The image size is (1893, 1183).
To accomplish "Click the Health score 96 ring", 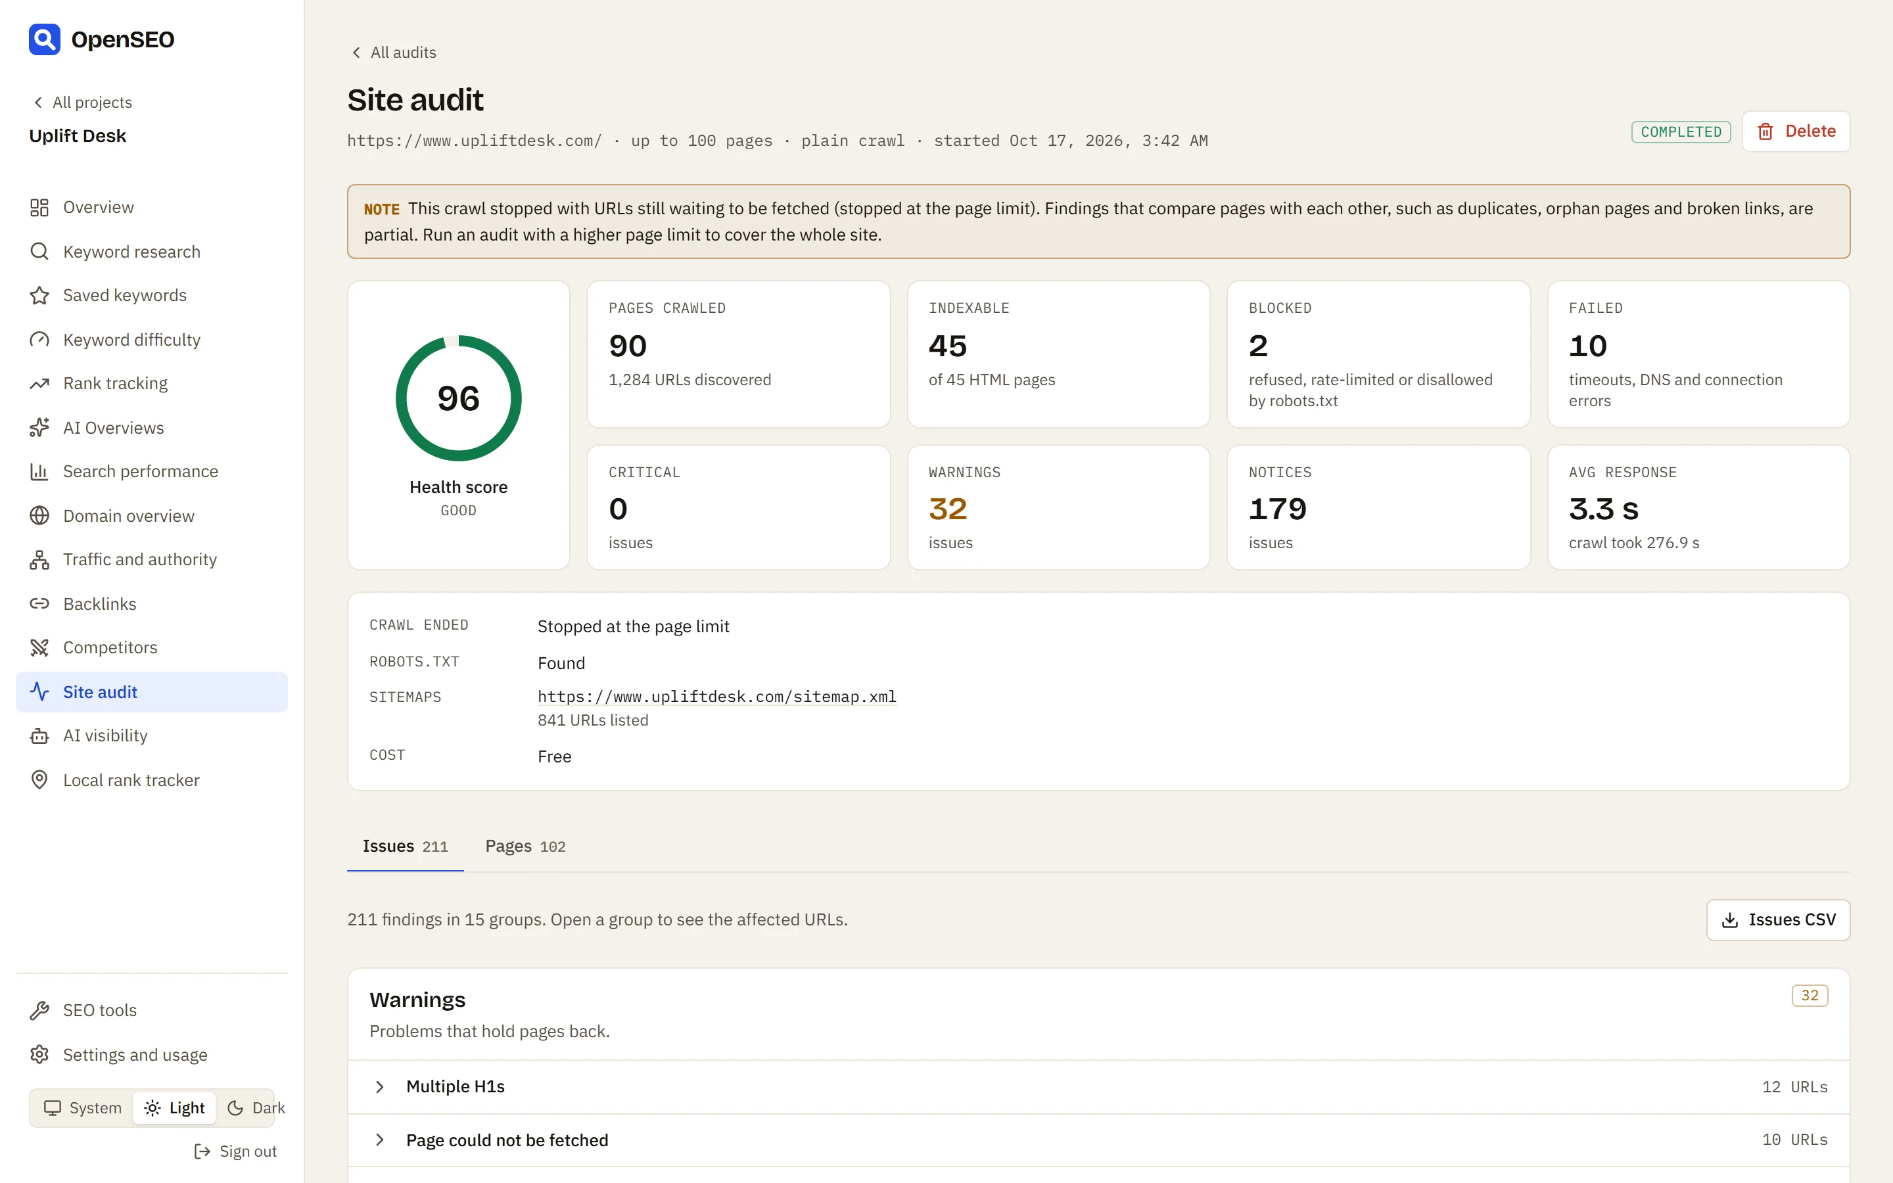I will point(458,398).
